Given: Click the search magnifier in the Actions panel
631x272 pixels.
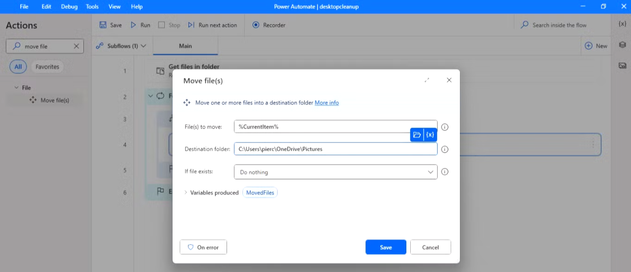Looking at the screenshot, I should click(x=16, y=46).
